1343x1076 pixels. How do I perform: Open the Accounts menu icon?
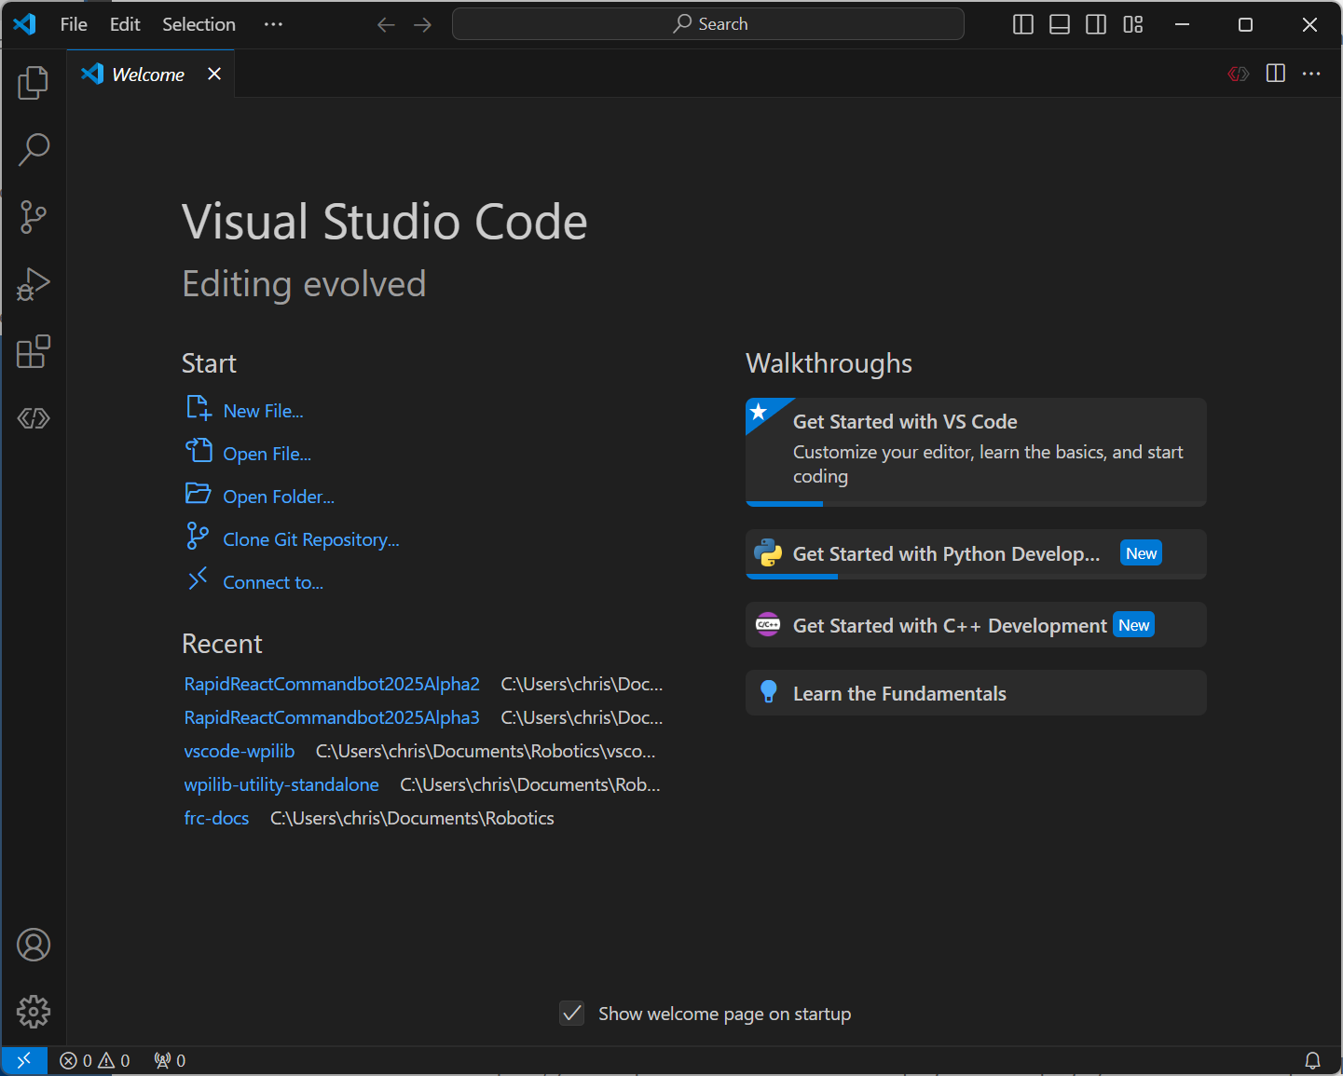point(34,945)
